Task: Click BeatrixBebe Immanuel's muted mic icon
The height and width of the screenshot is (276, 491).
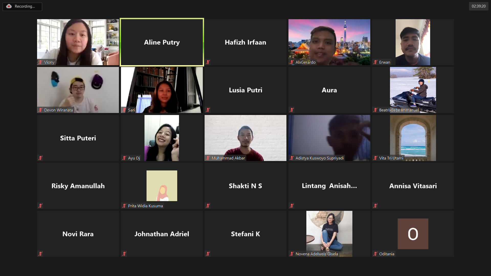Action: 375,110
